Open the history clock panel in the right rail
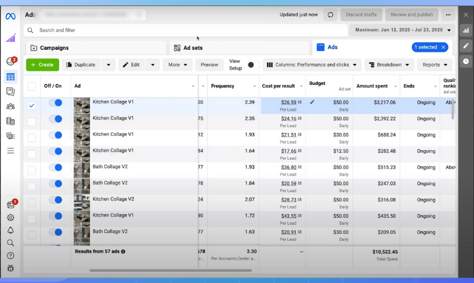Viewport: 474px width, 283px height. 466,62
